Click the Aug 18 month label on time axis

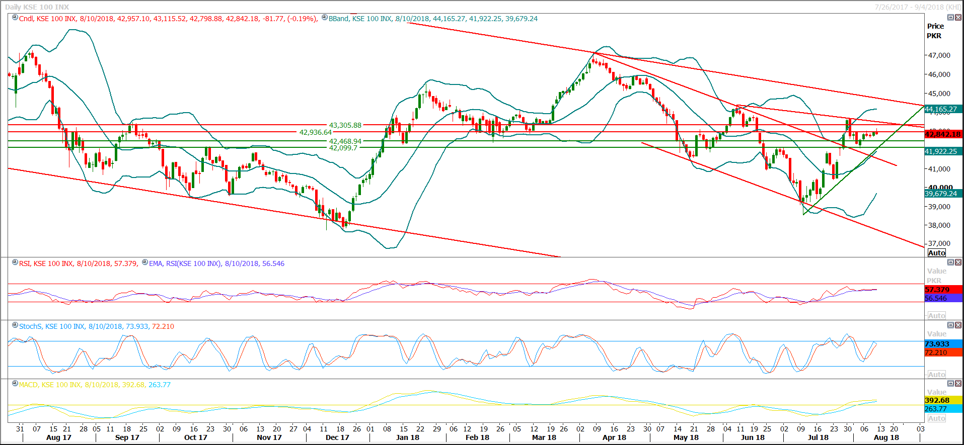point(886,437)
